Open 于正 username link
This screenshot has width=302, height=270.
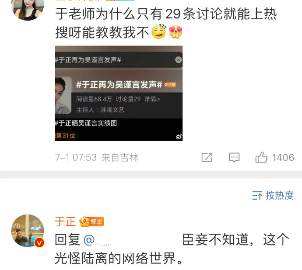[65, 222]
